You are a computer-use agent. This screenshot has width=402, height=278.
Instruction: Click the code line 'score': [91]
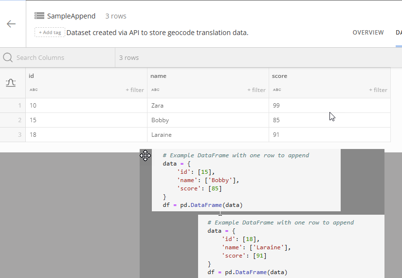(244, 256)
